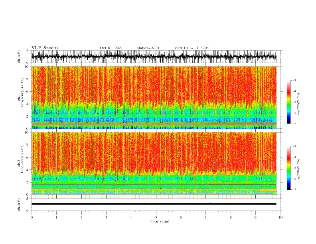
Task: Click the "10" kHz tick on ch.2 axis
Action: [27, 132]
